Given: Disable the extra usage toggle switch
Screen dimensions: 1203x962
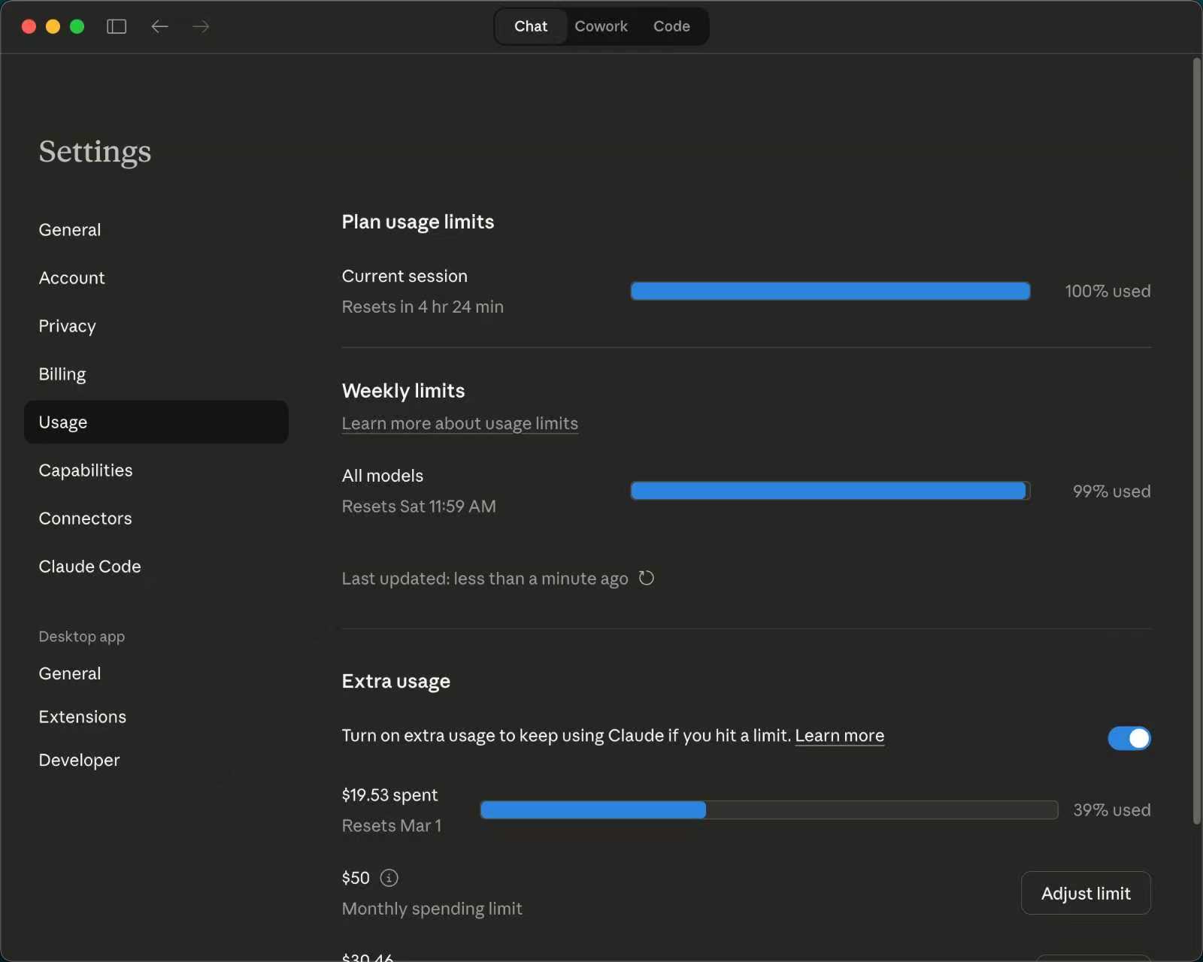Looking at the screenshot, I should coord(1129,738).
